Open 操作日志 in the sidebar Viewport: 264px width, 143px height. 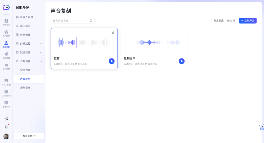[x=25, y=88]
